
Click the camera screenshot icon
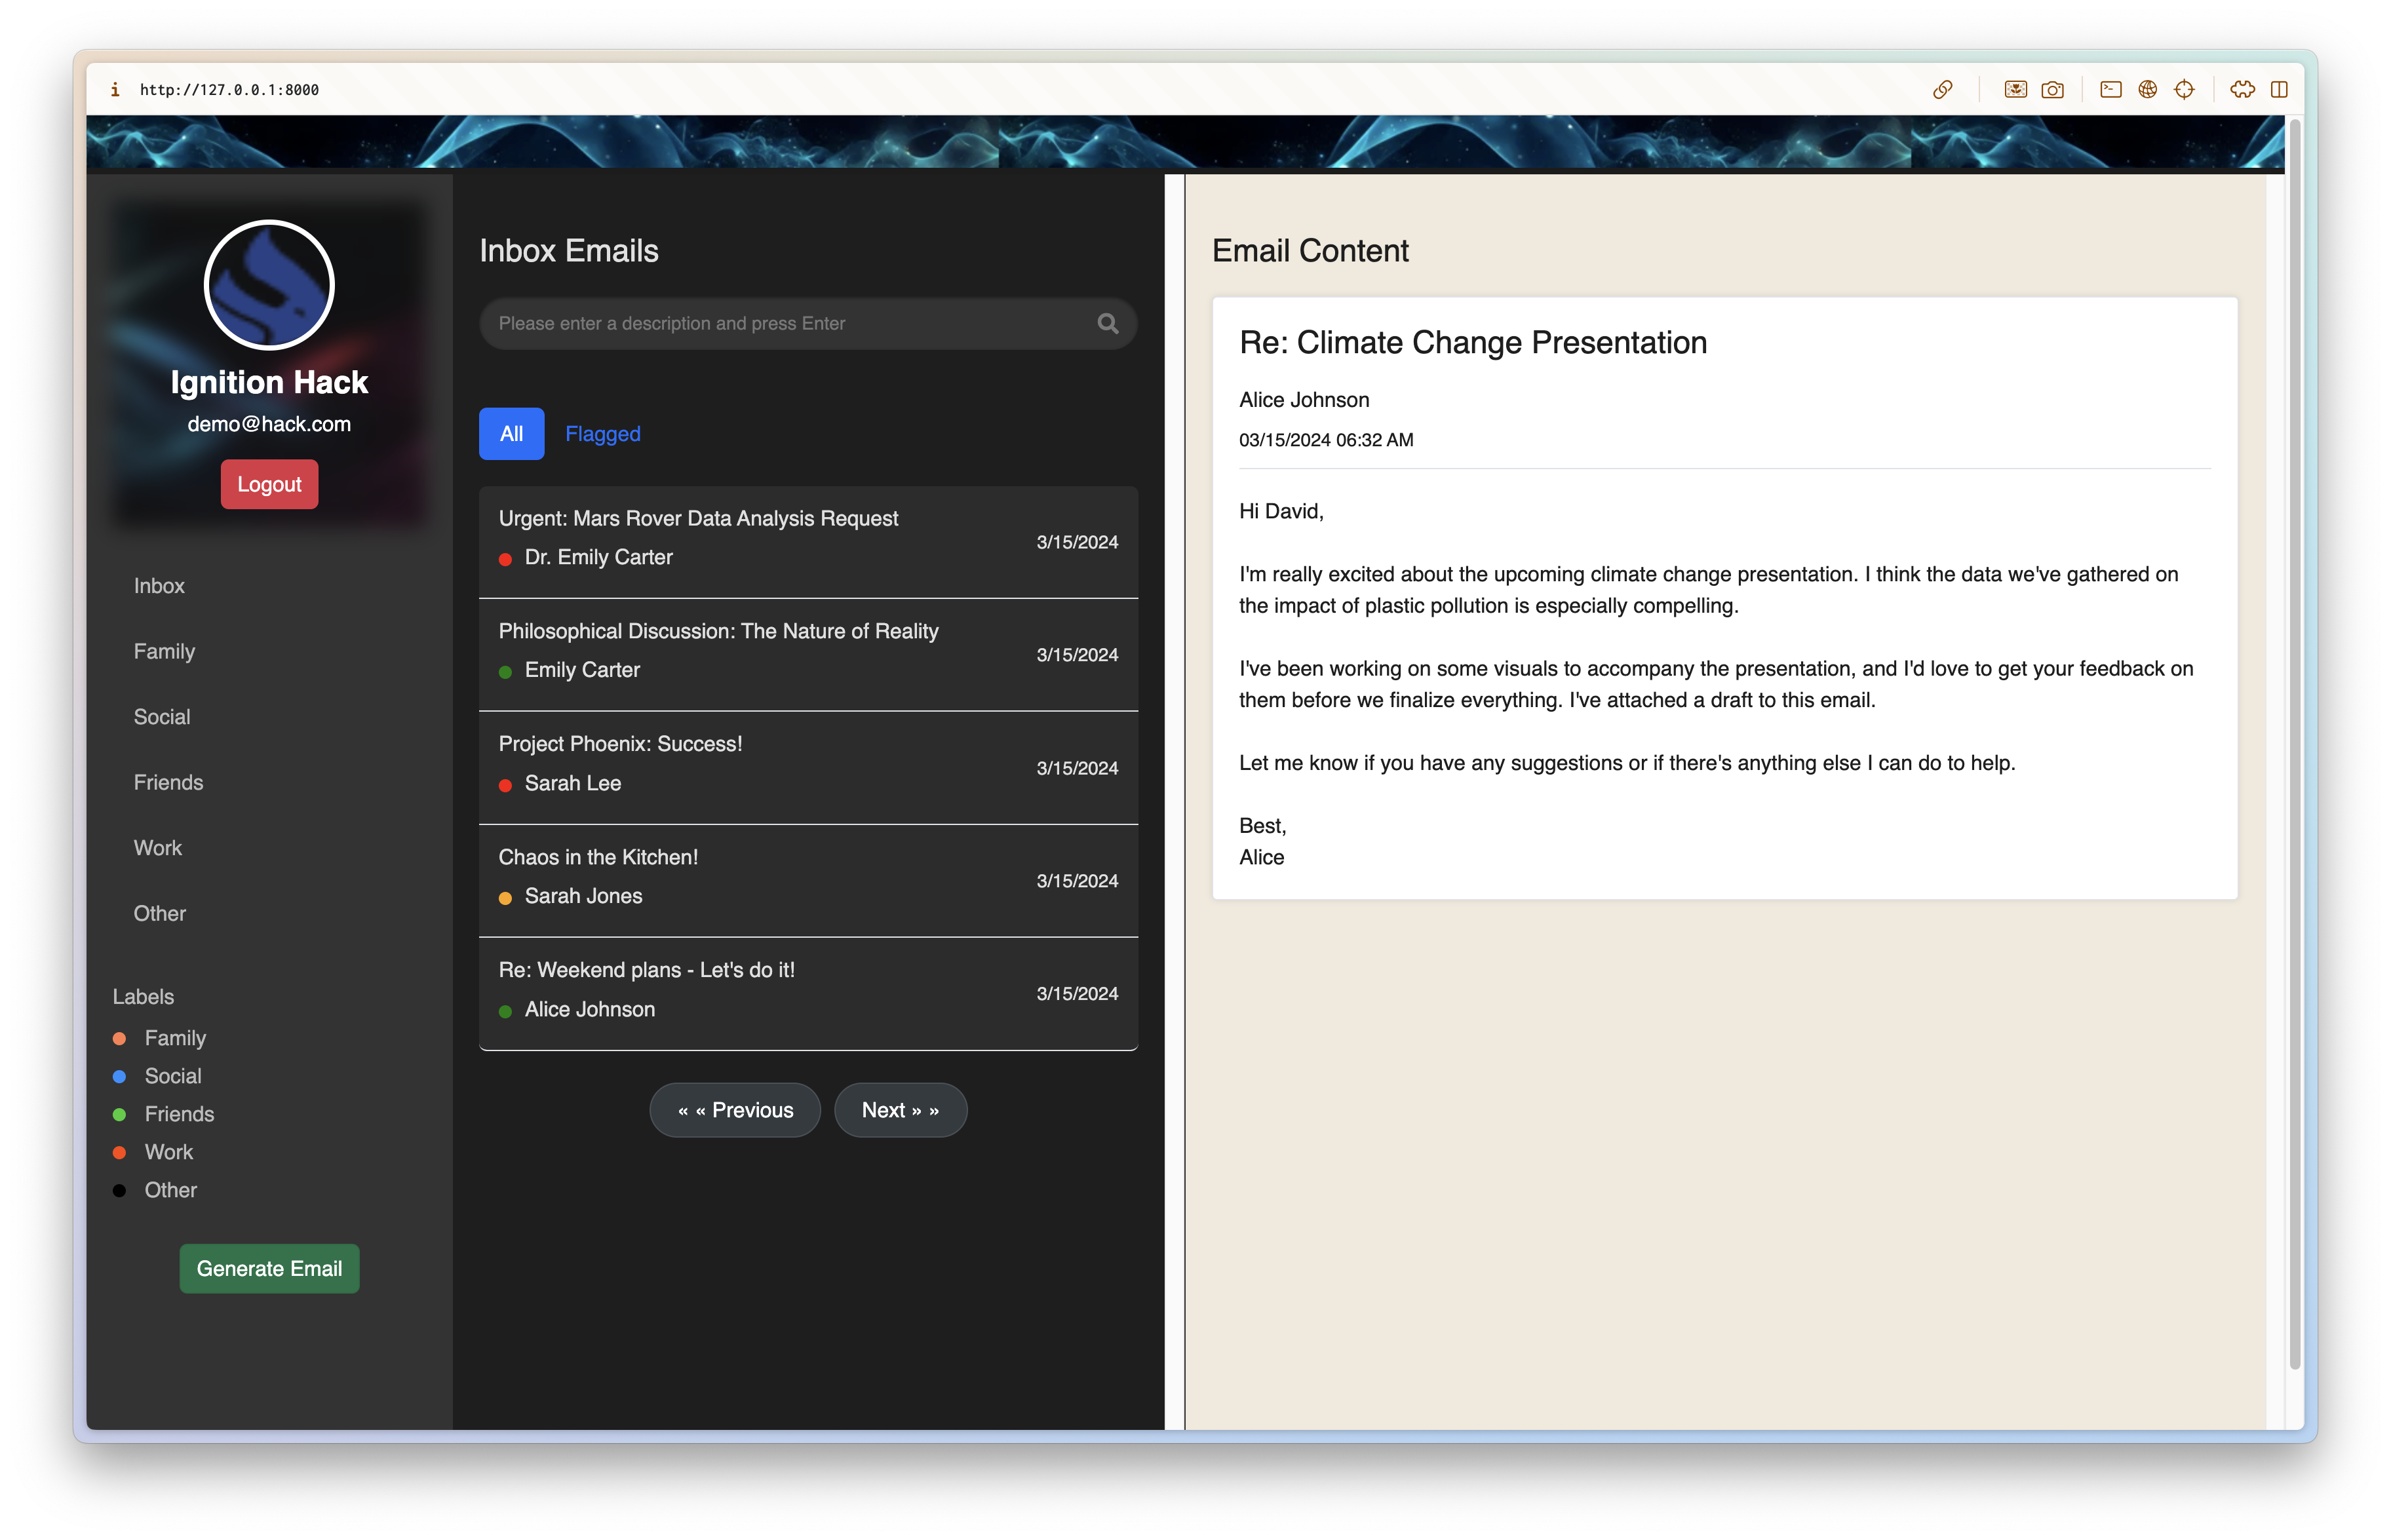2052,90
